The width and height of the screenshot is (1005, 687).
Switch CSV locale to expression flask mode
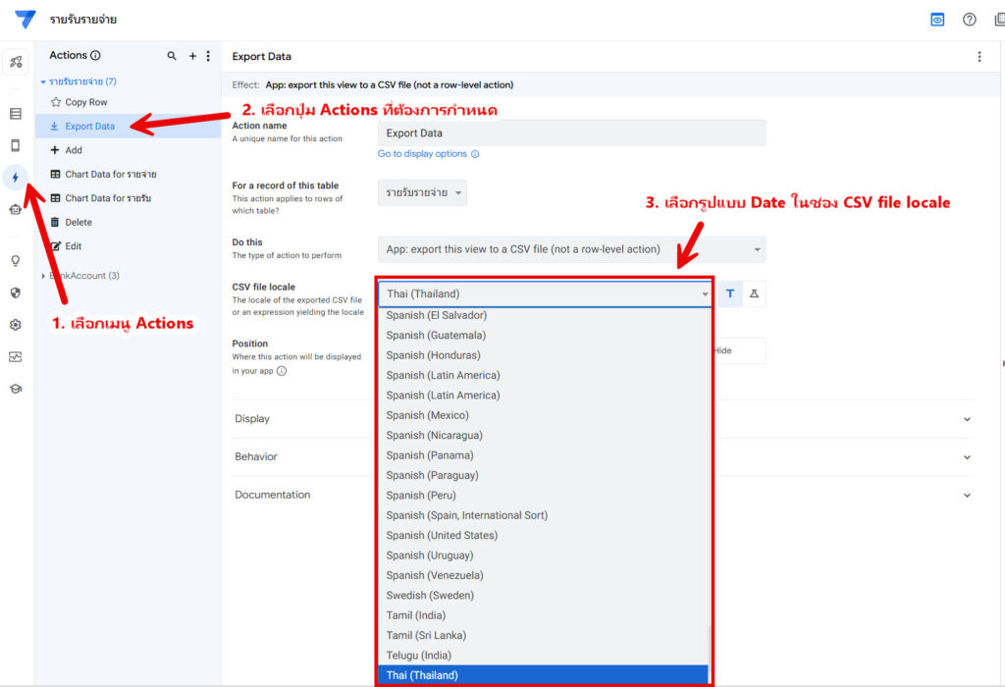pyautogui.click(x=754, y=293)
